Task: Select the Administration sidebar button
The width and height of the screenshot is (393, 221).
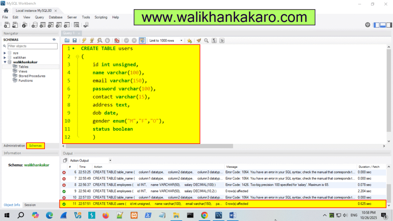Action: (x=14, y=145)
